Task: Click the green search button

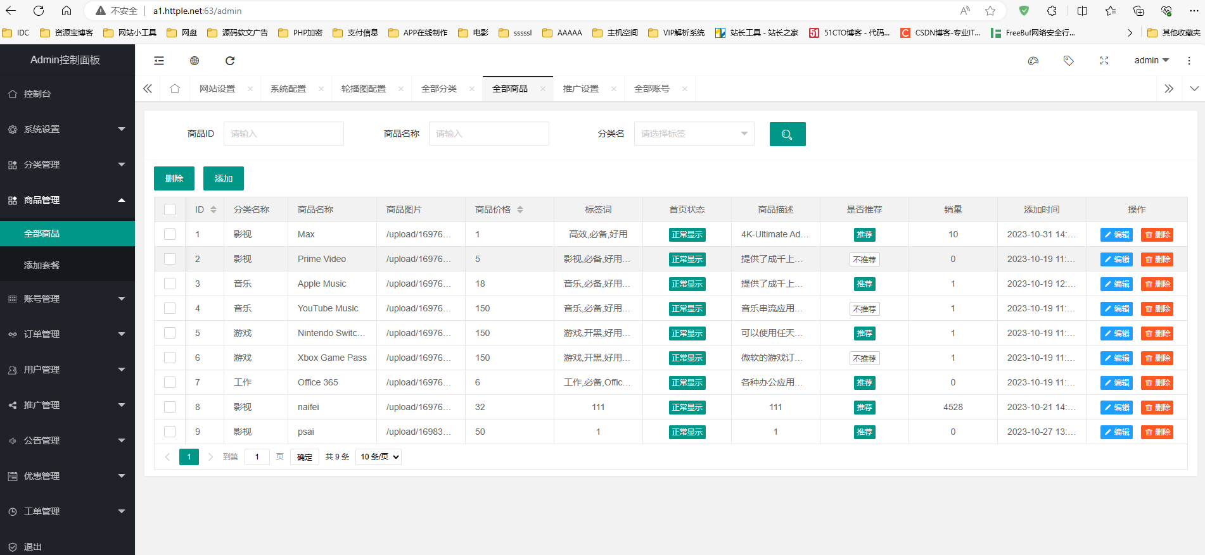Action: pyautogui.click(x=787, y=134)
